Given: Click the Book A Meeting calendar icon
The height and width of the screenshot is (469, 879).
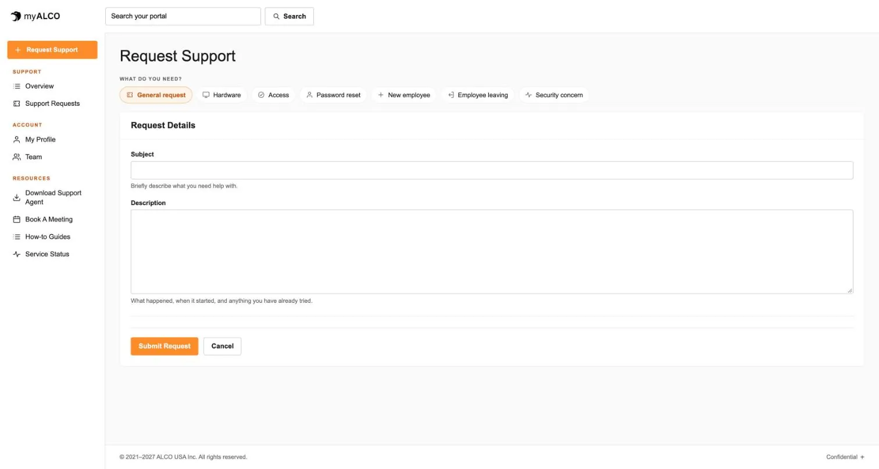Looking at the screenshot, I should pos(17,220).
